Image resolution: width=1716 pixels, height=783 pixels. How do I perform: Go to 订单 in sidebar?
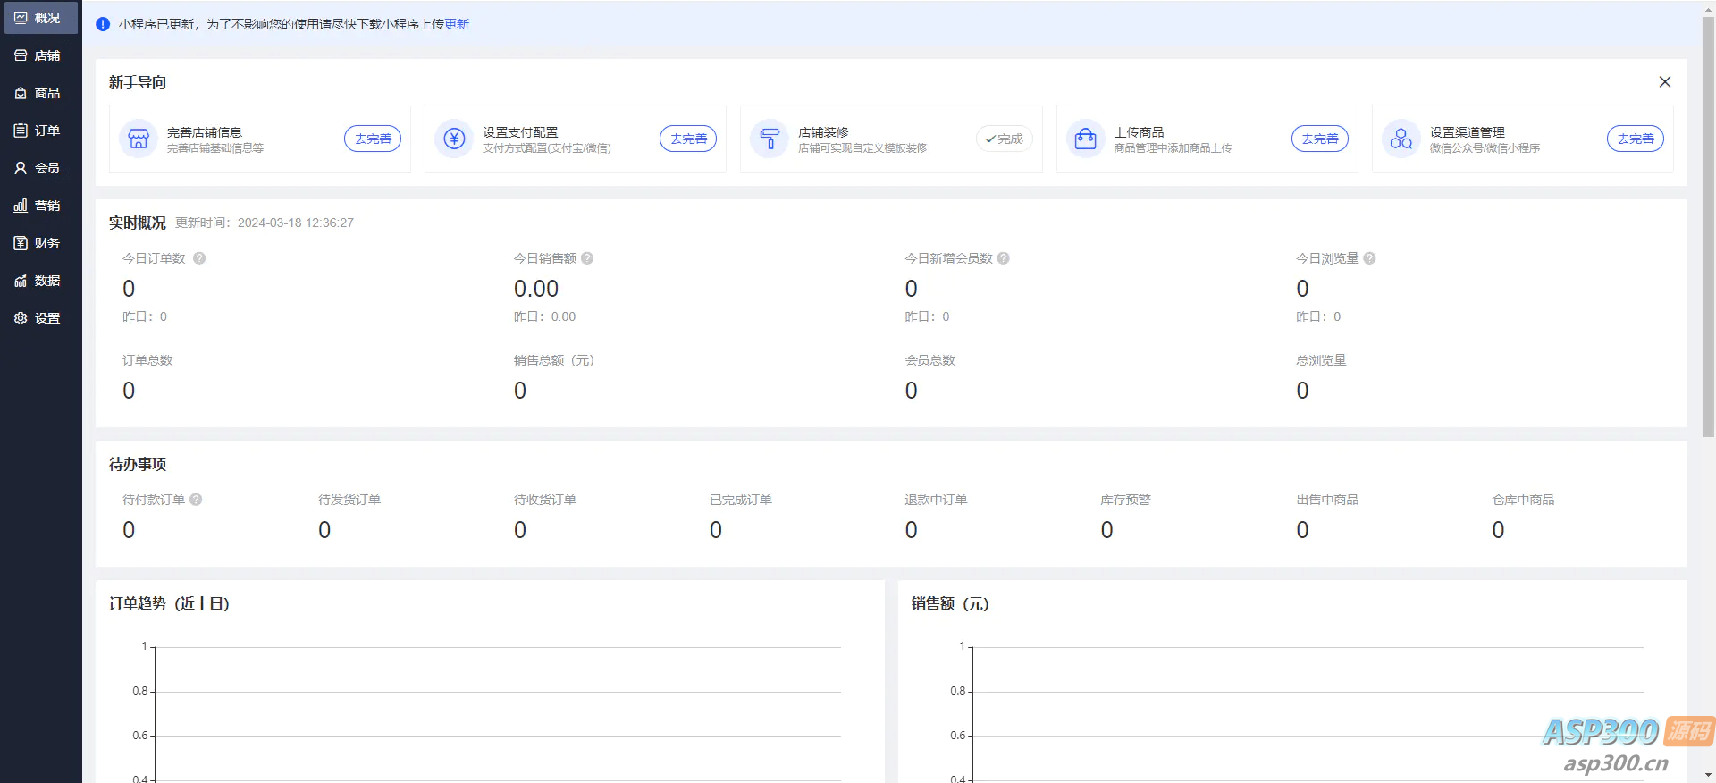click(x=38, y=130)
